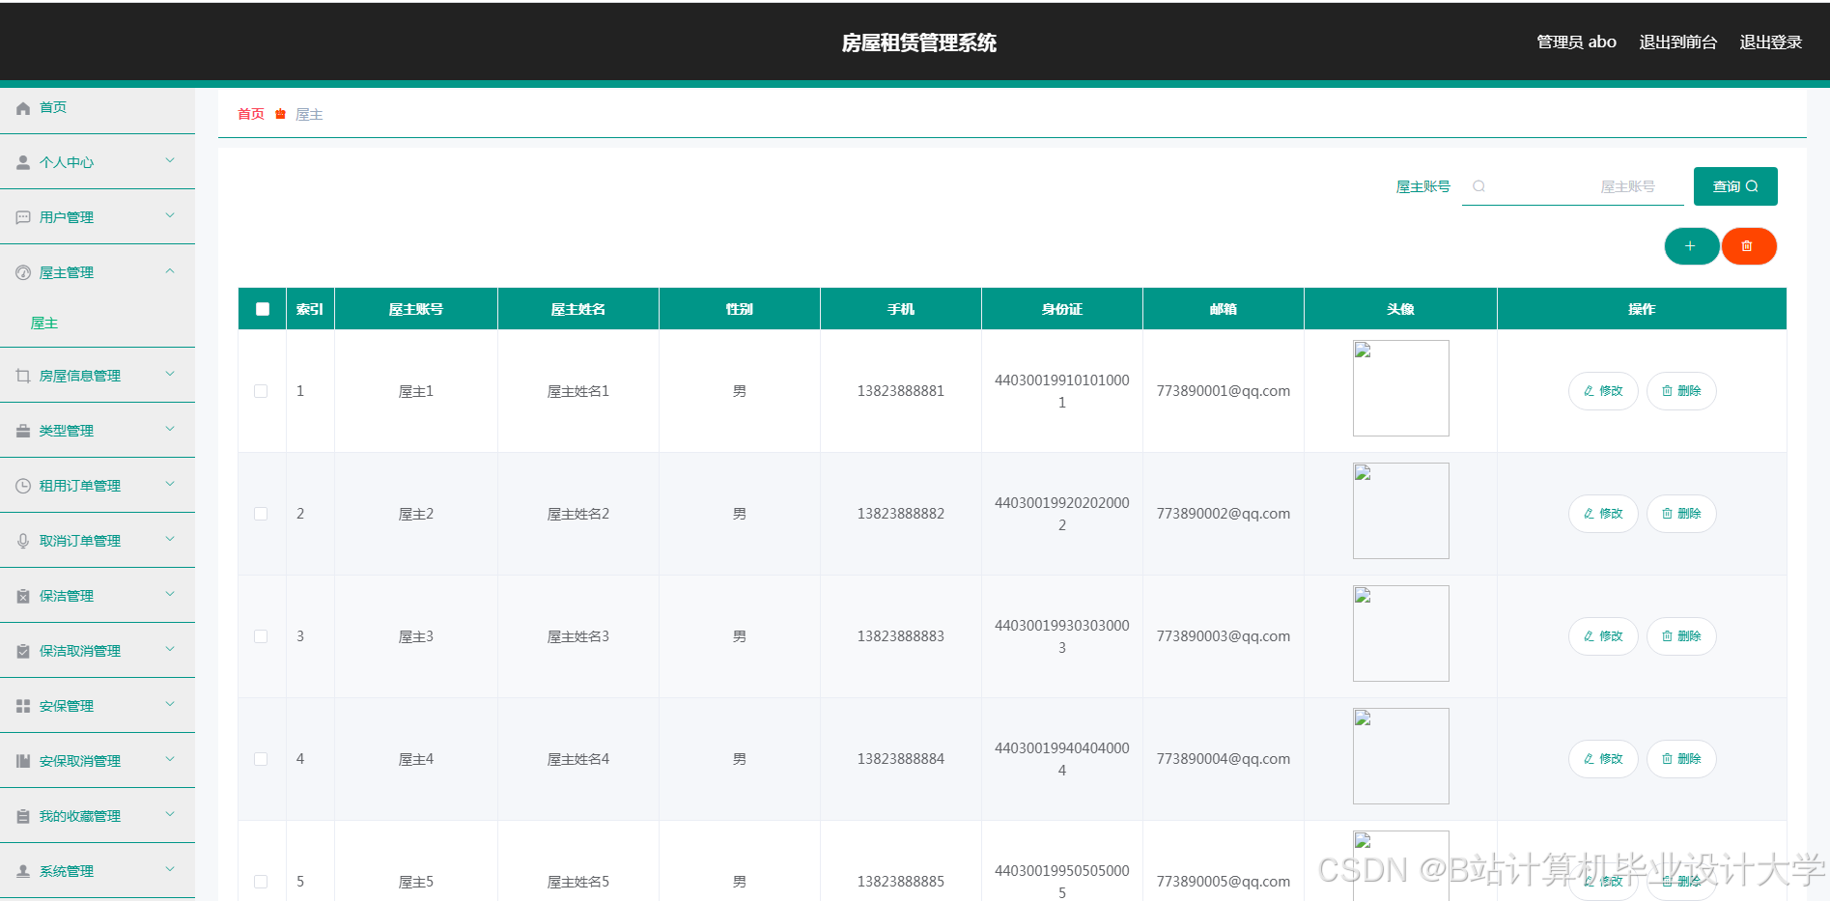Click the 首页 breadcrumb link
The image size is (1830, 901).
[x=251, y=114]
